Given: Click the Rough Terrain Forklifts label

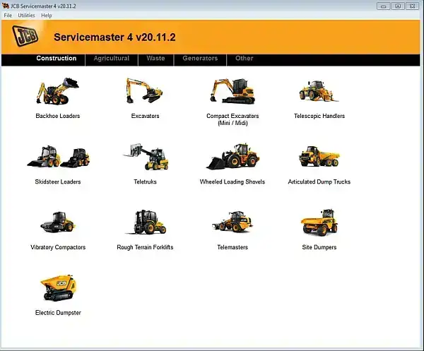Looking at the screenshot, I should tap(145, 247).
